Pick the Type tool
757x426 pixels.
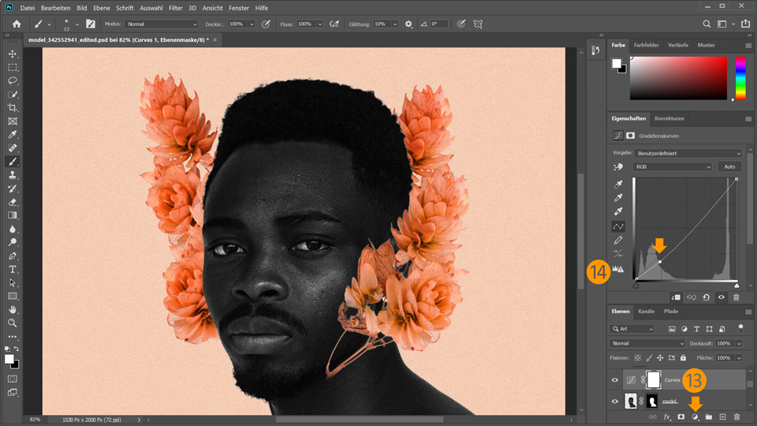pos(13,269)
